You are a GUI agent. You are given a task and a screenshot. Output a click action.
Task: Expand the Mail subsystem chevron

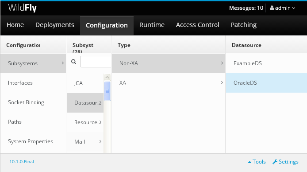pyautogui.click(x=100, y=141)
